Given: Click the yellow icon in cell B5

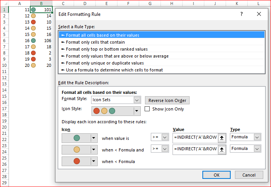Looking at the screenshot, I should point(33,34).
